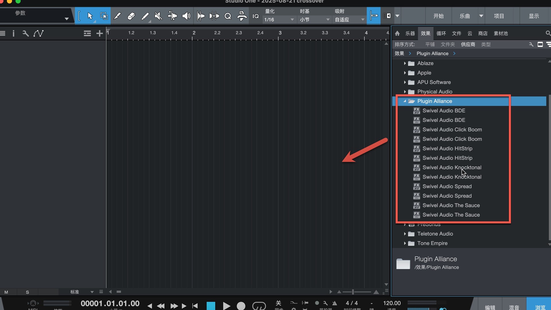Open the inspector i icon

[13, 33]
